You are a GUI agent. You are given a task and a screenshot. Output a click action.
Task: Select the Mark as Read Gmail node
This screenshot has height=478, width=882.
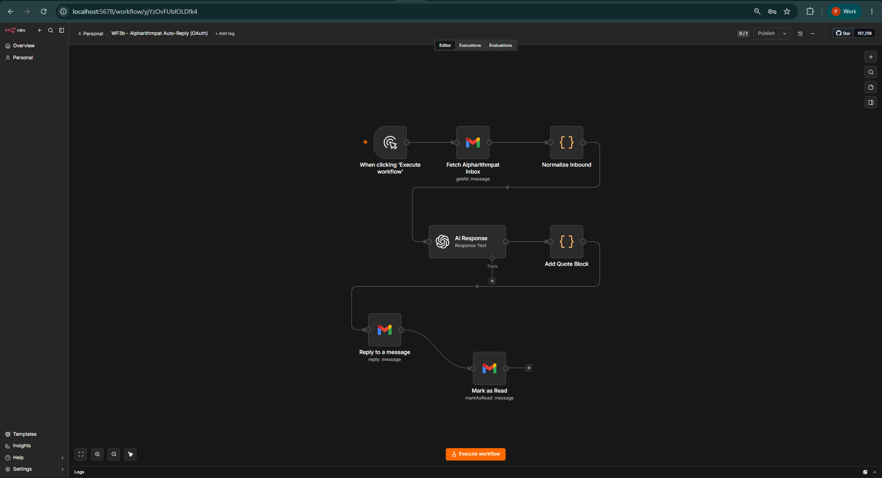[x=489, y=369]
